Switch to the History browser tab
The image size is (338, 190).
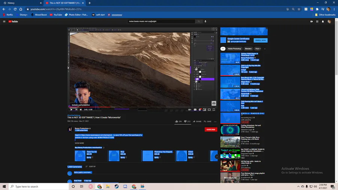(11, 3)
